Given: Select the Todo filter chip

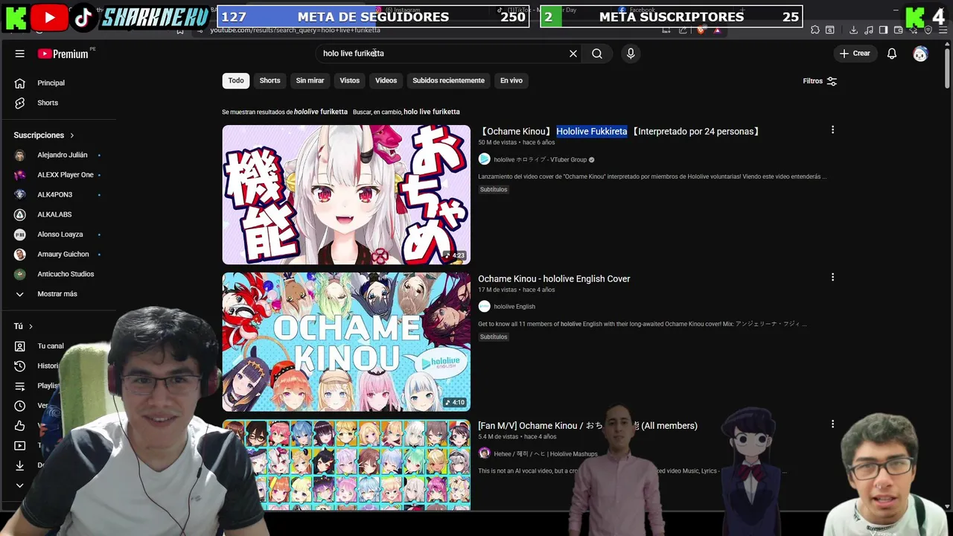Looking at the screenshot, I should coord(236,80).
